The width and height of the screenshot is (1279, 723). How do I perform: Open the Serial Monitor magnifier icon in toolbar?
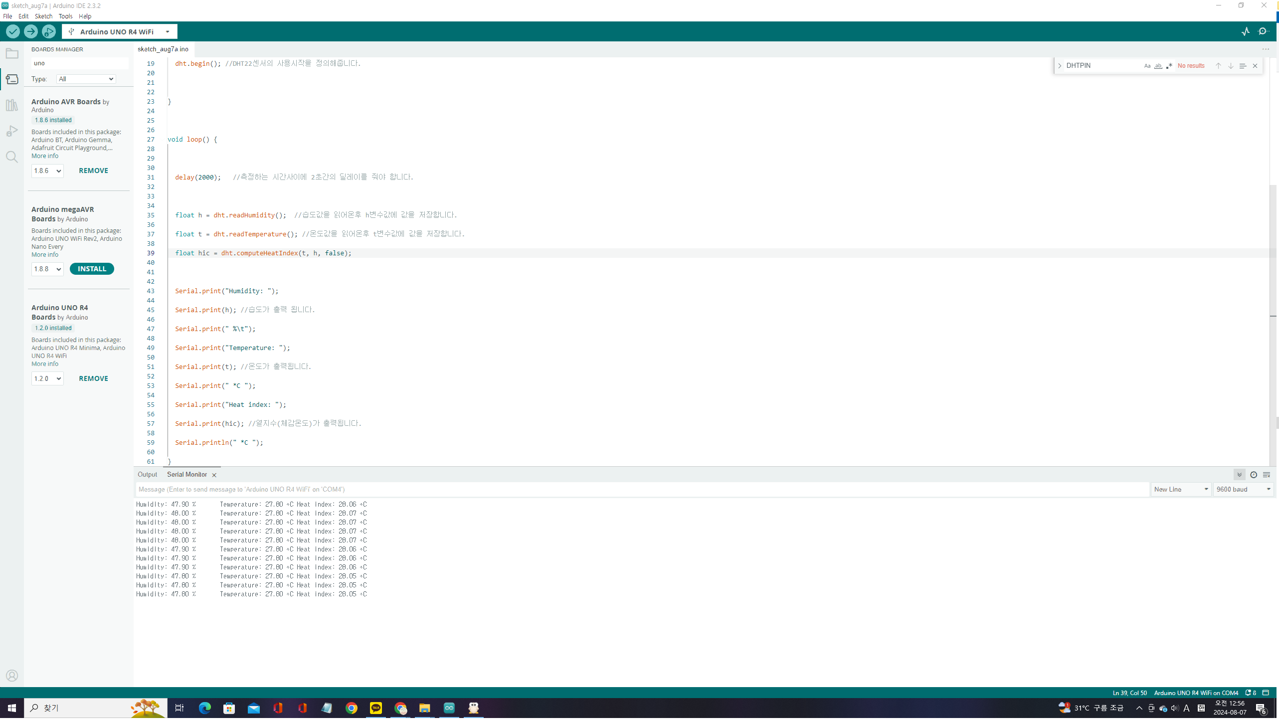click(x=1264, y=31)
